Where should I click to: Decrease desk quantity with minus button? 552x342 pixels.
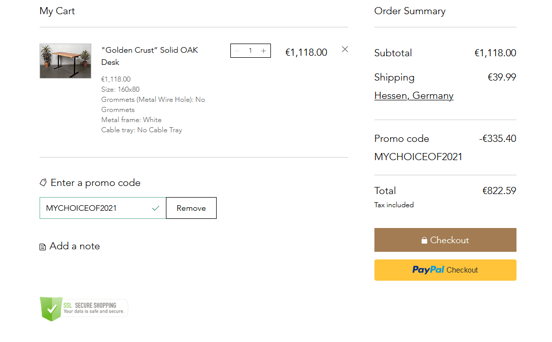click(237, 51)
